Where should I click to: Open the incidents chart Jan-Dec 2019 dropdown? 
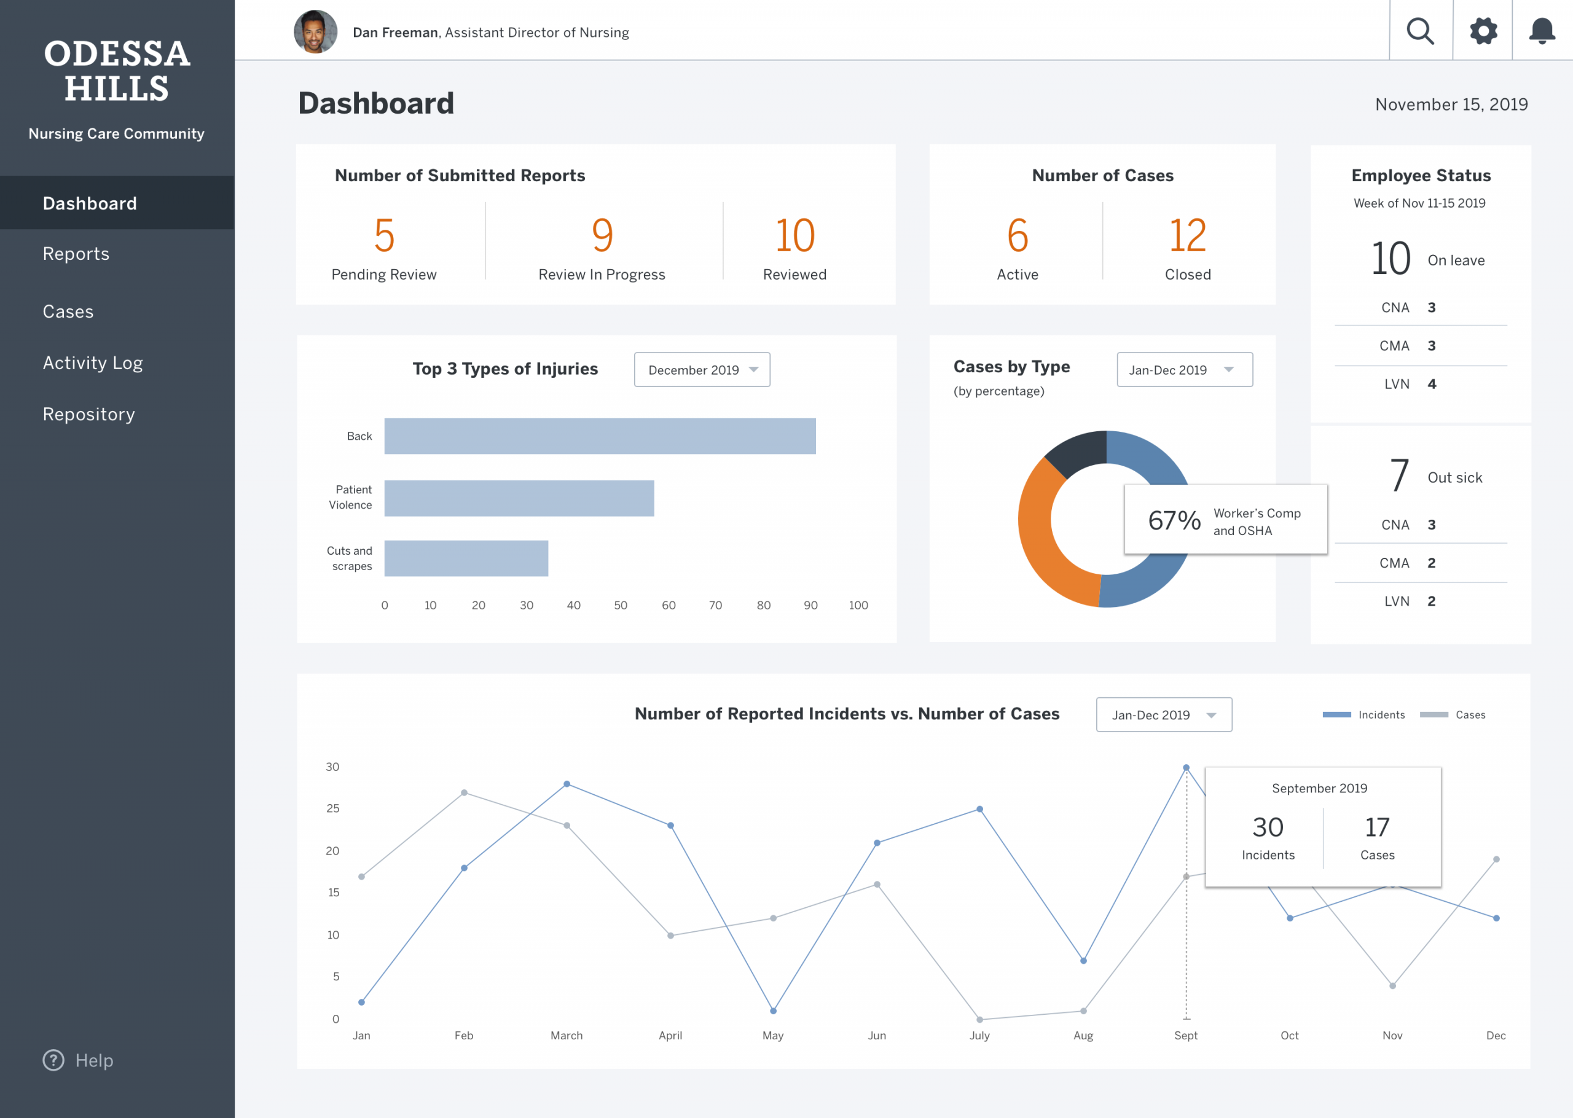[1164, 714]
